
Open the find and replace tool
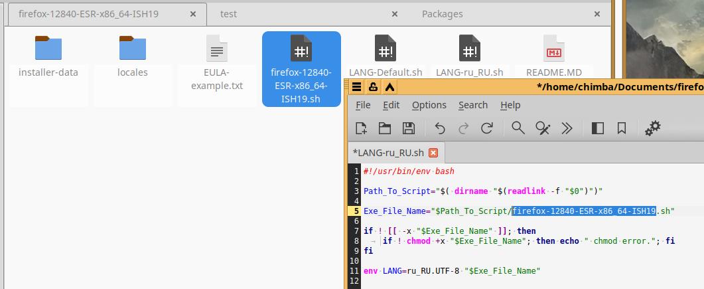click(x=543, y=128)
